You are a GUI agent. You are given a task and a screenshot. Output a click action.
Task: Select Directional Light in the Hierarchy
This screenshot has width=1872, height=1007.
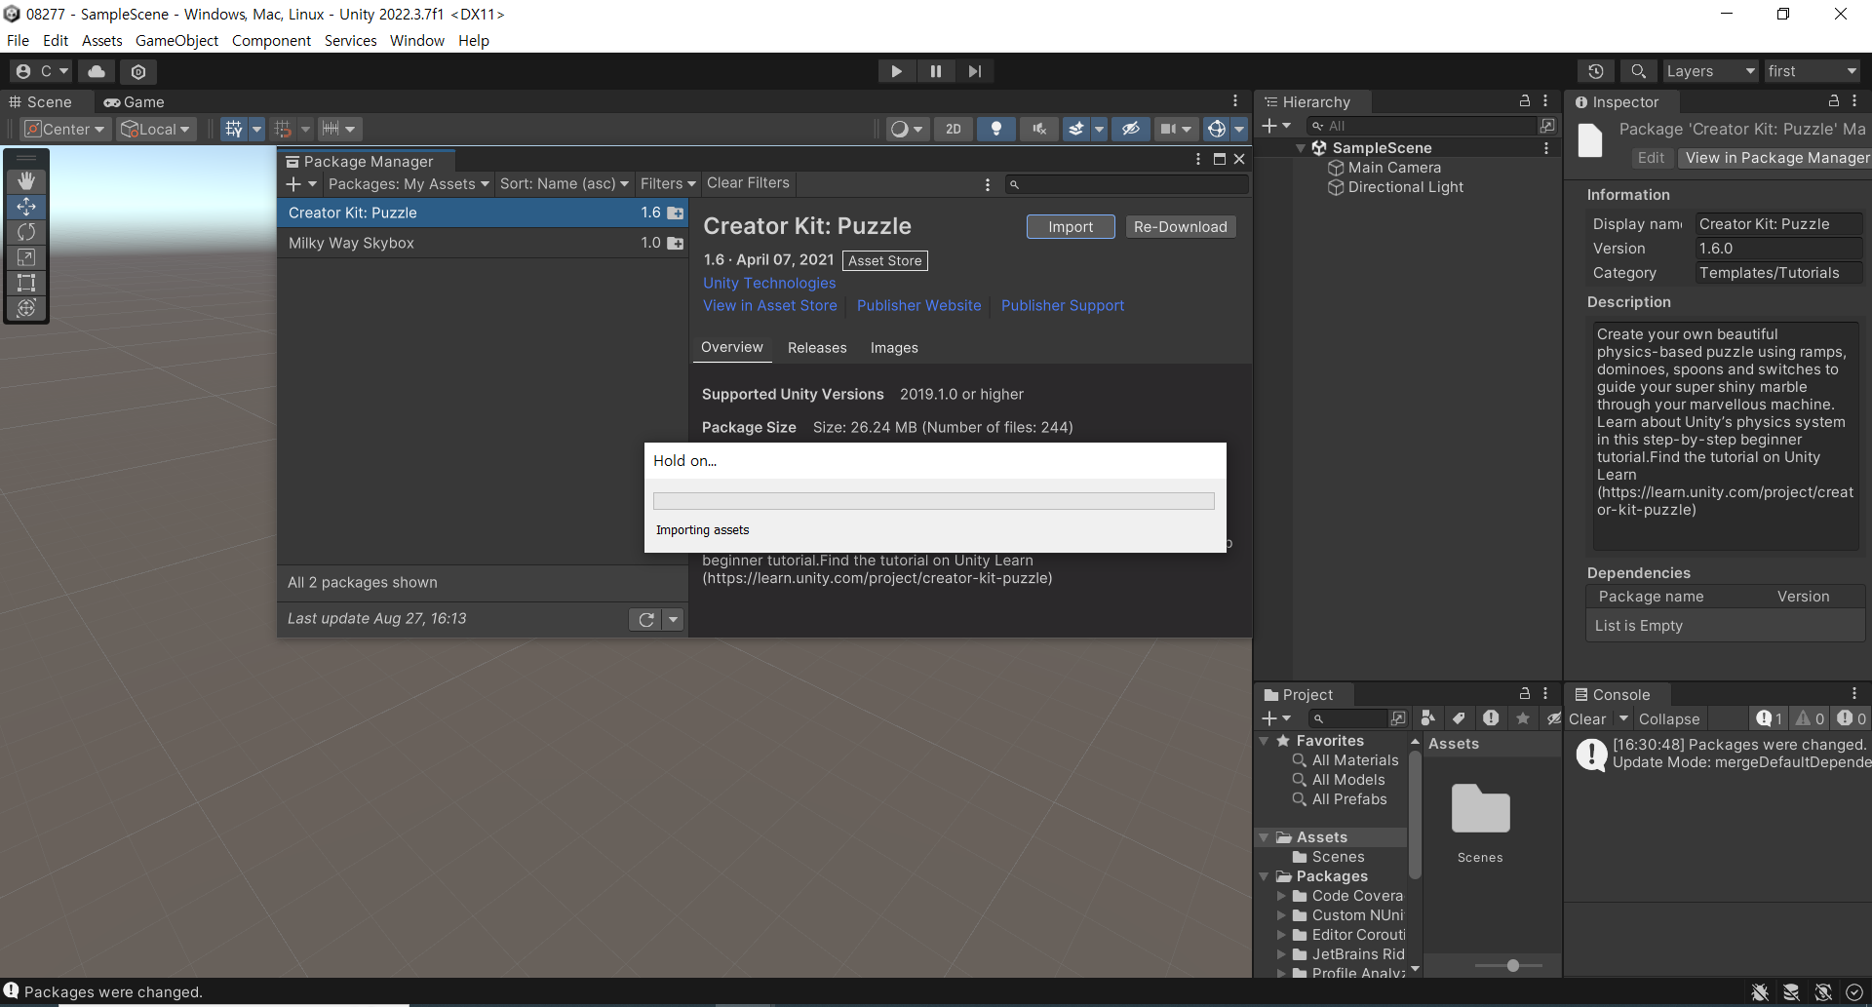[1405, 187]
